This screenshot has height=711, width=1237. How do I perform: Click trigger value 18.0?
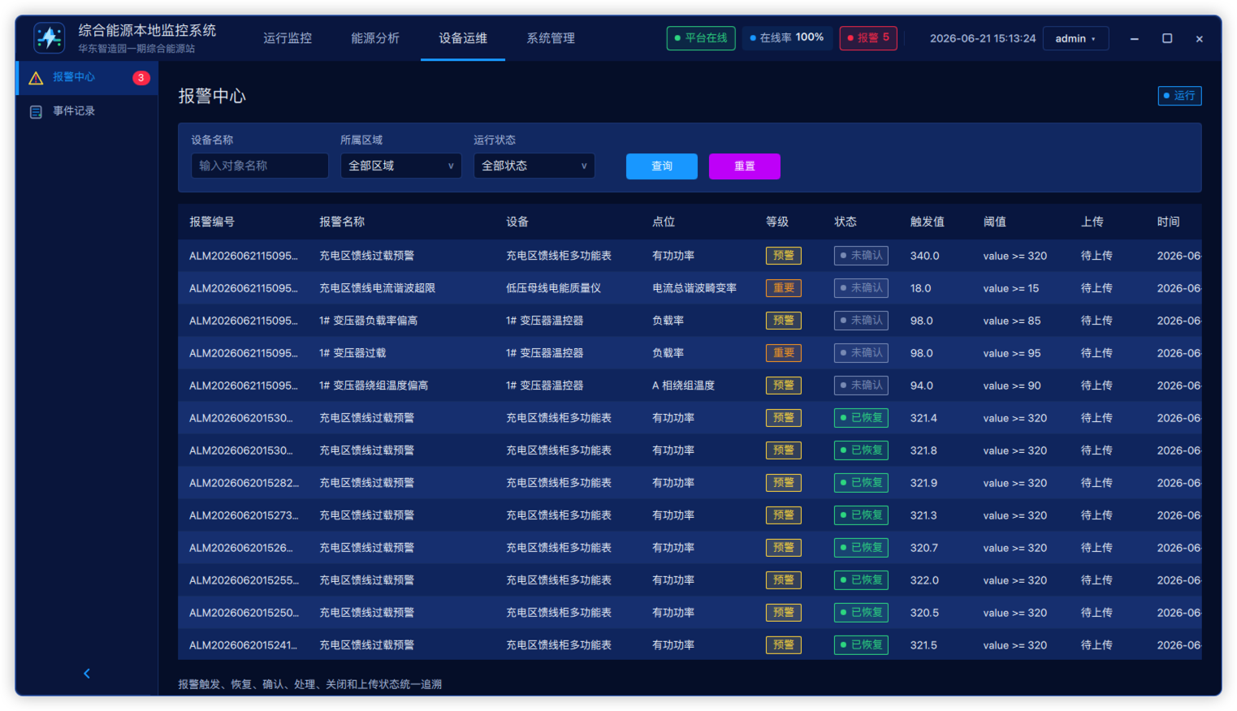point(921,288)
